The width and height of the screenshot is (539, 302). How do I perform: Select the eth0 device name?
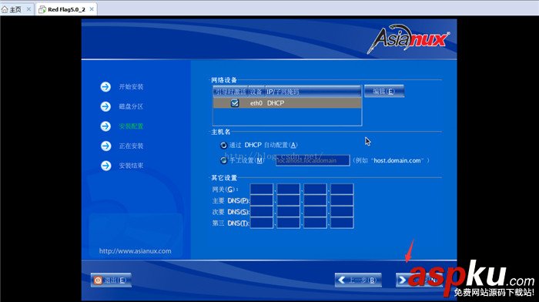tap(256, 102)
